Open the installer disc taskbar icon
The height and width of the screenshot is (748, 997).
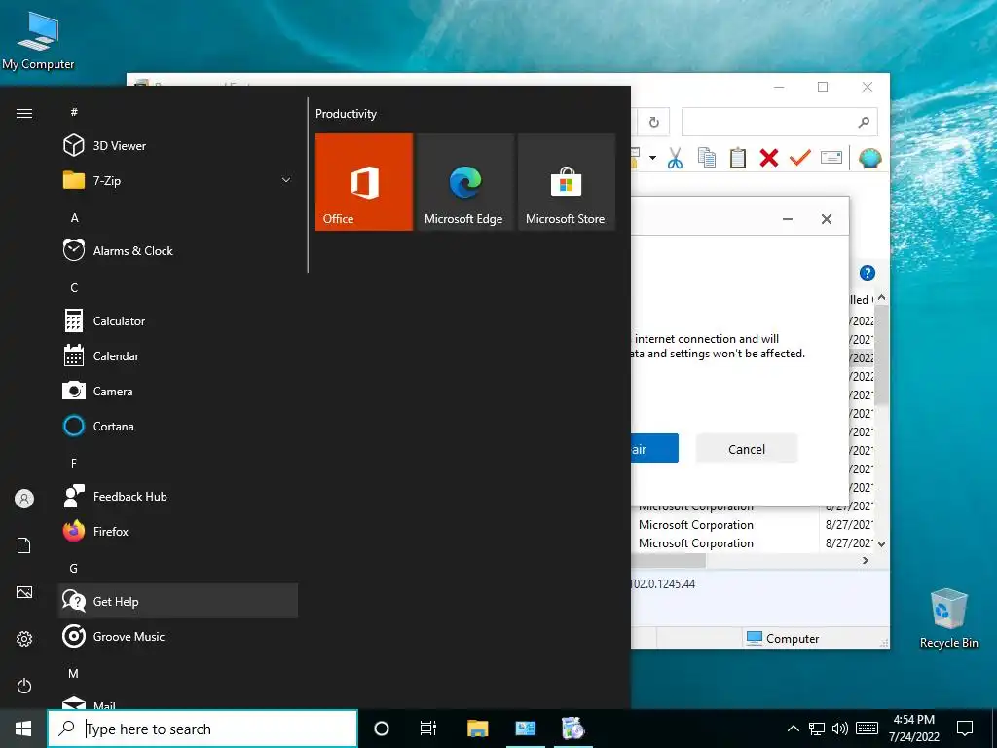click(572, 729)
